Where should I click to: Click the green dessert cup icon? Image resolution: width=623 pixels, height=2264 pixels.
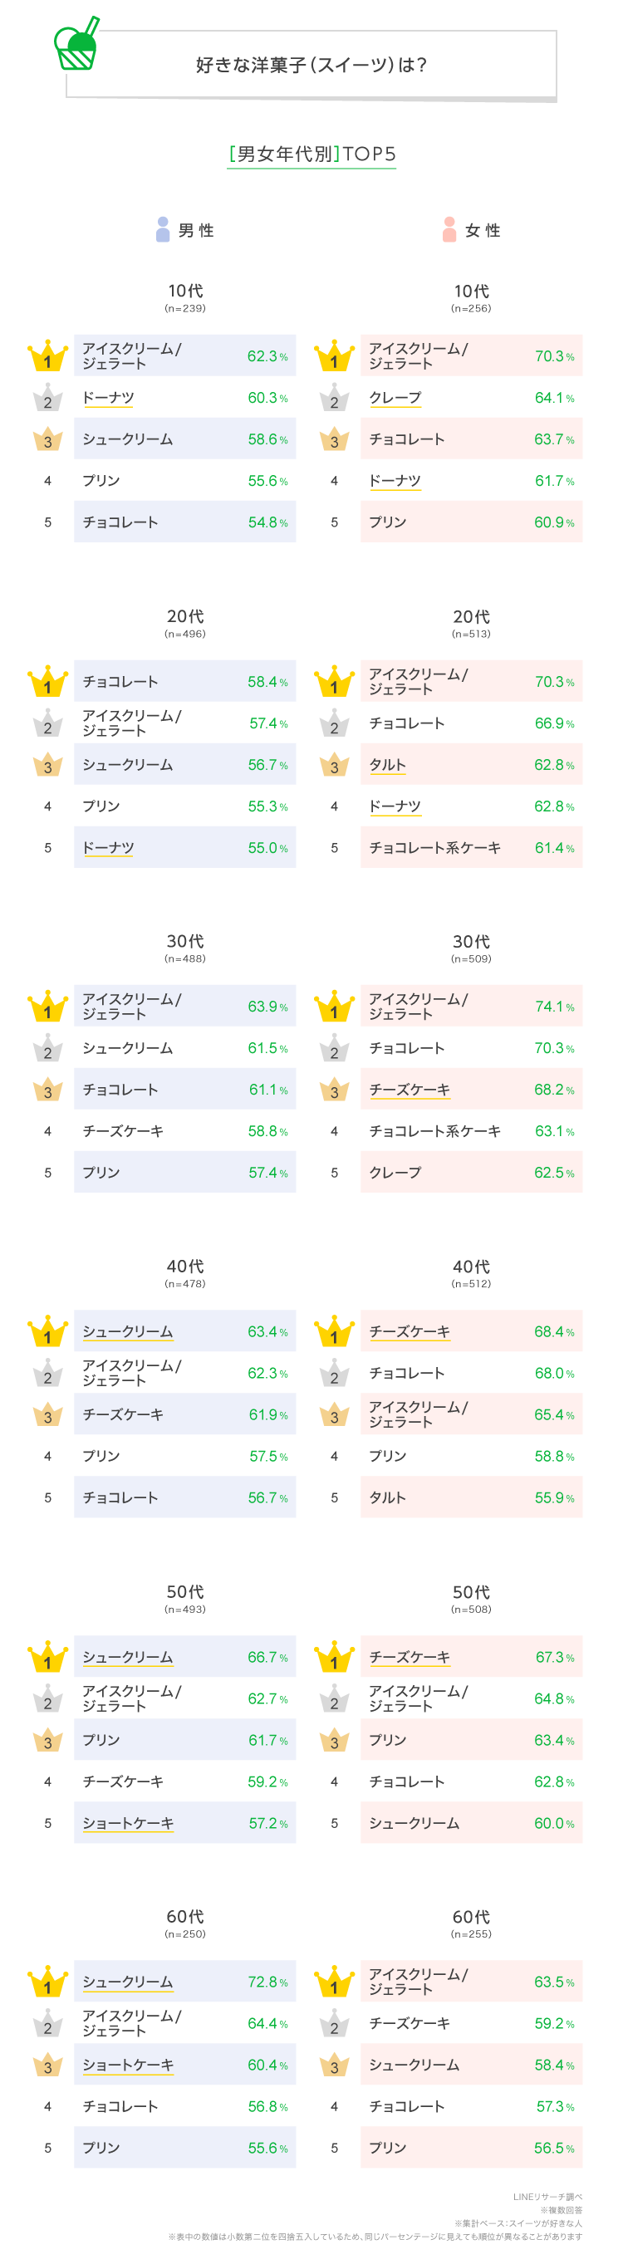(x=76, y=46)
